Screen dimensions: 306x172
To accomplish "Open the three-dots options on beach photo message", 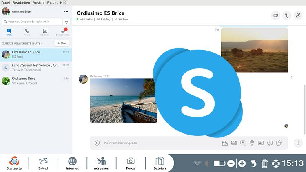I will tap(291, 77).
